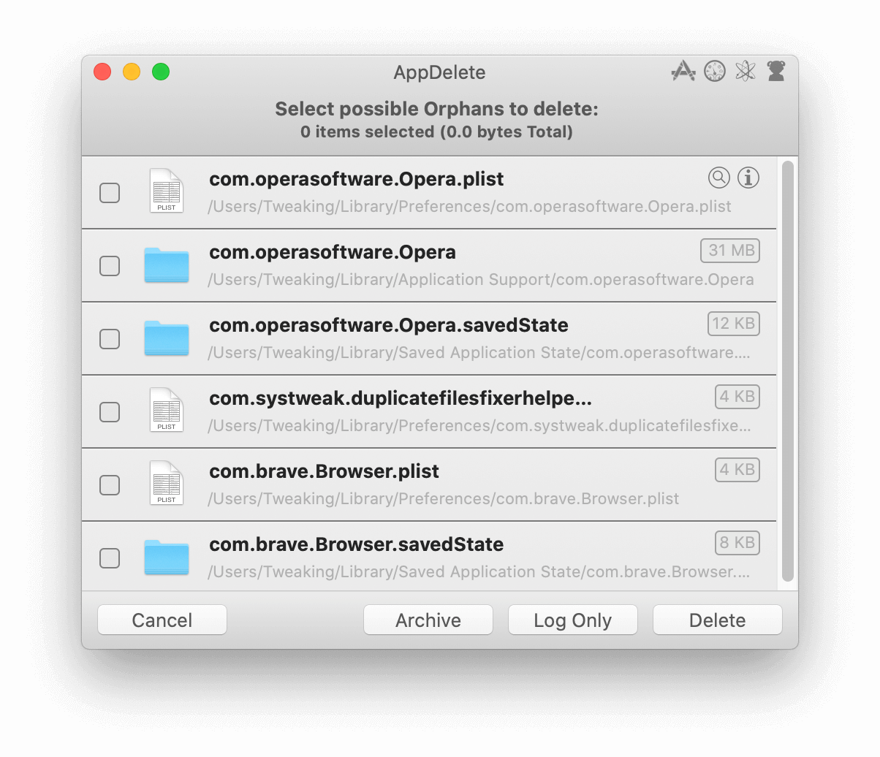Click the 8 KB size badge
The height and width of the screenshot is (757, 880).
tap(737, 543)
